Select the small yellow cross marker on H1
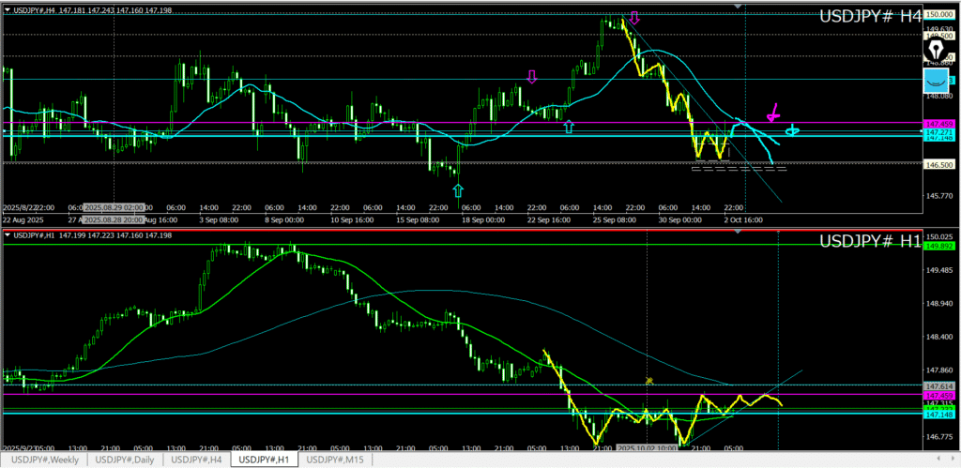Viewport: 961px width, 468px height. 648,381
